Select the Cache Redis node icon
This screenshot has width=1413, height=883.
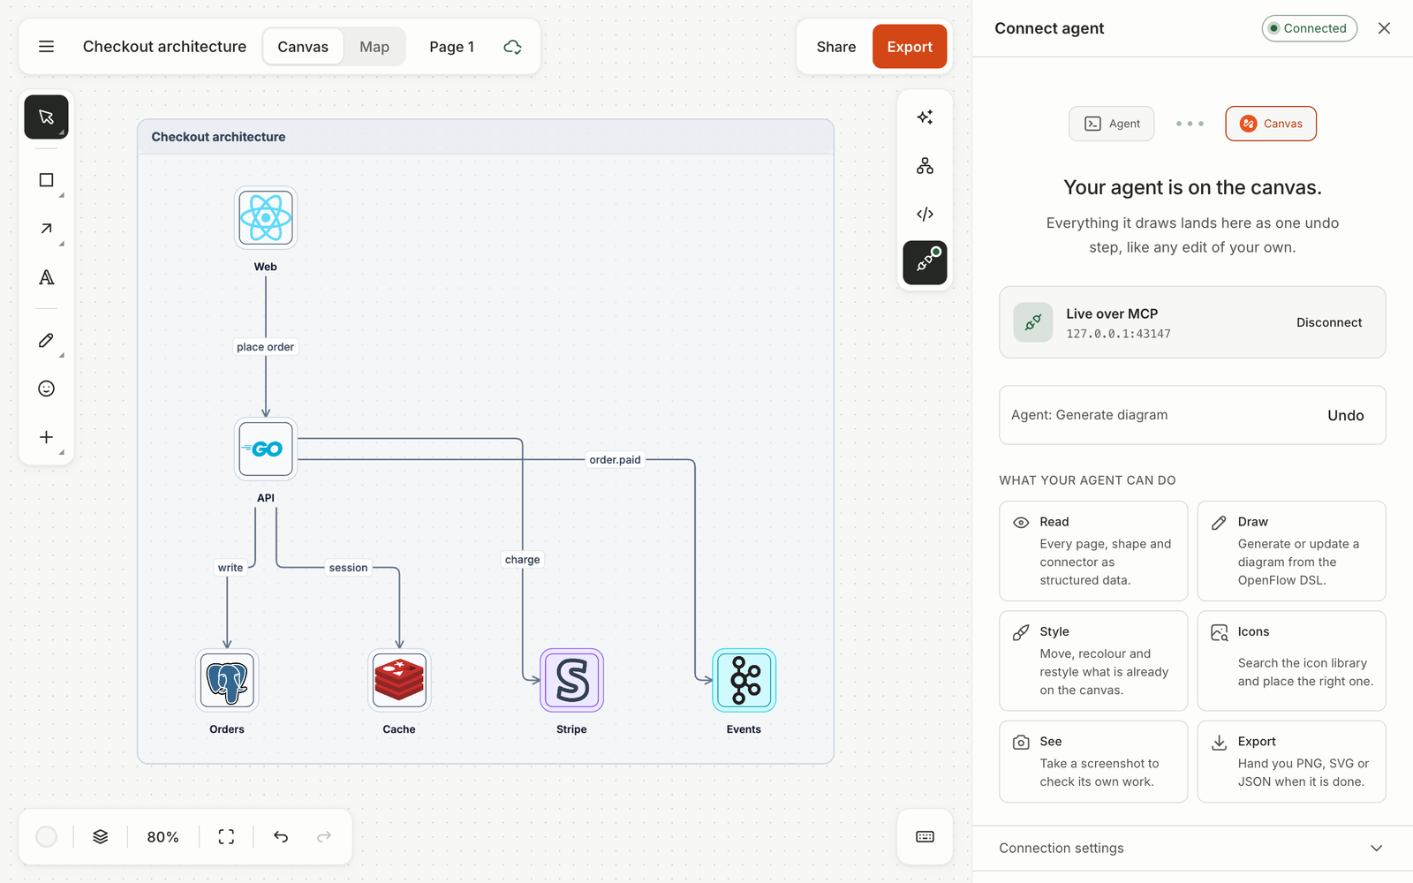[x=399, y=680]
